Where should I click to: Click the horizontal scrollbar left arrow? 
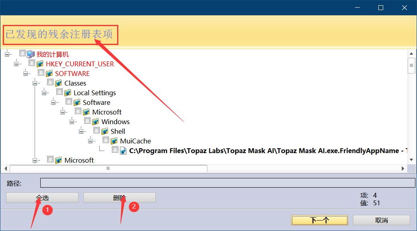6,168
